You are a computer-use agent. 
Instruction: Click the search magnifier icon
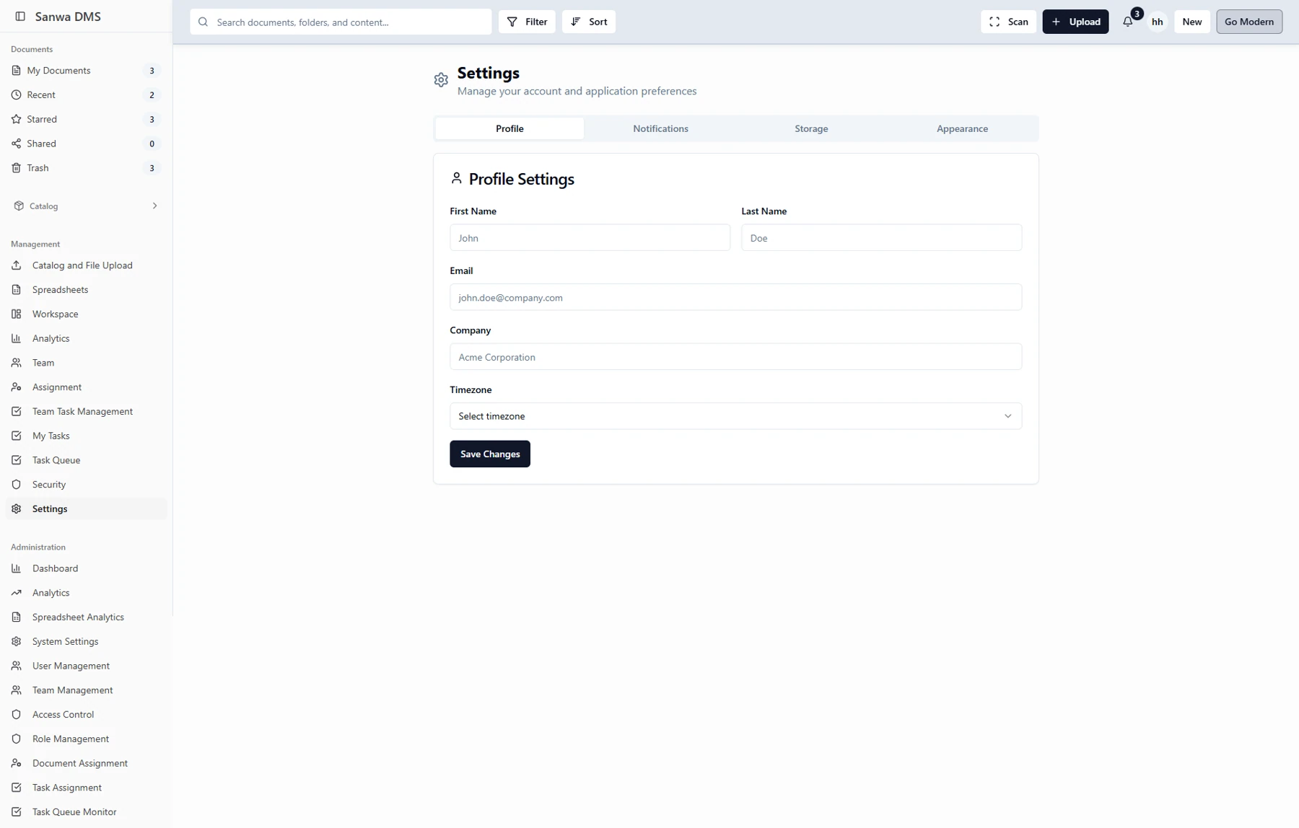pos(203,22)
